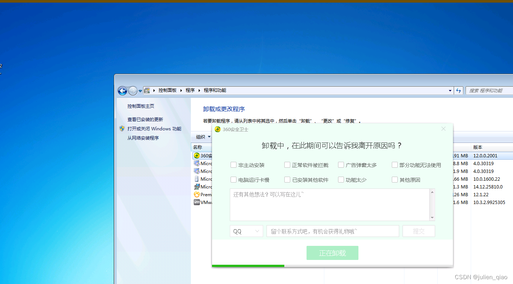Close the 360 uninstall dialog
This screenshot has width=513, height=284.
(443, 129)
